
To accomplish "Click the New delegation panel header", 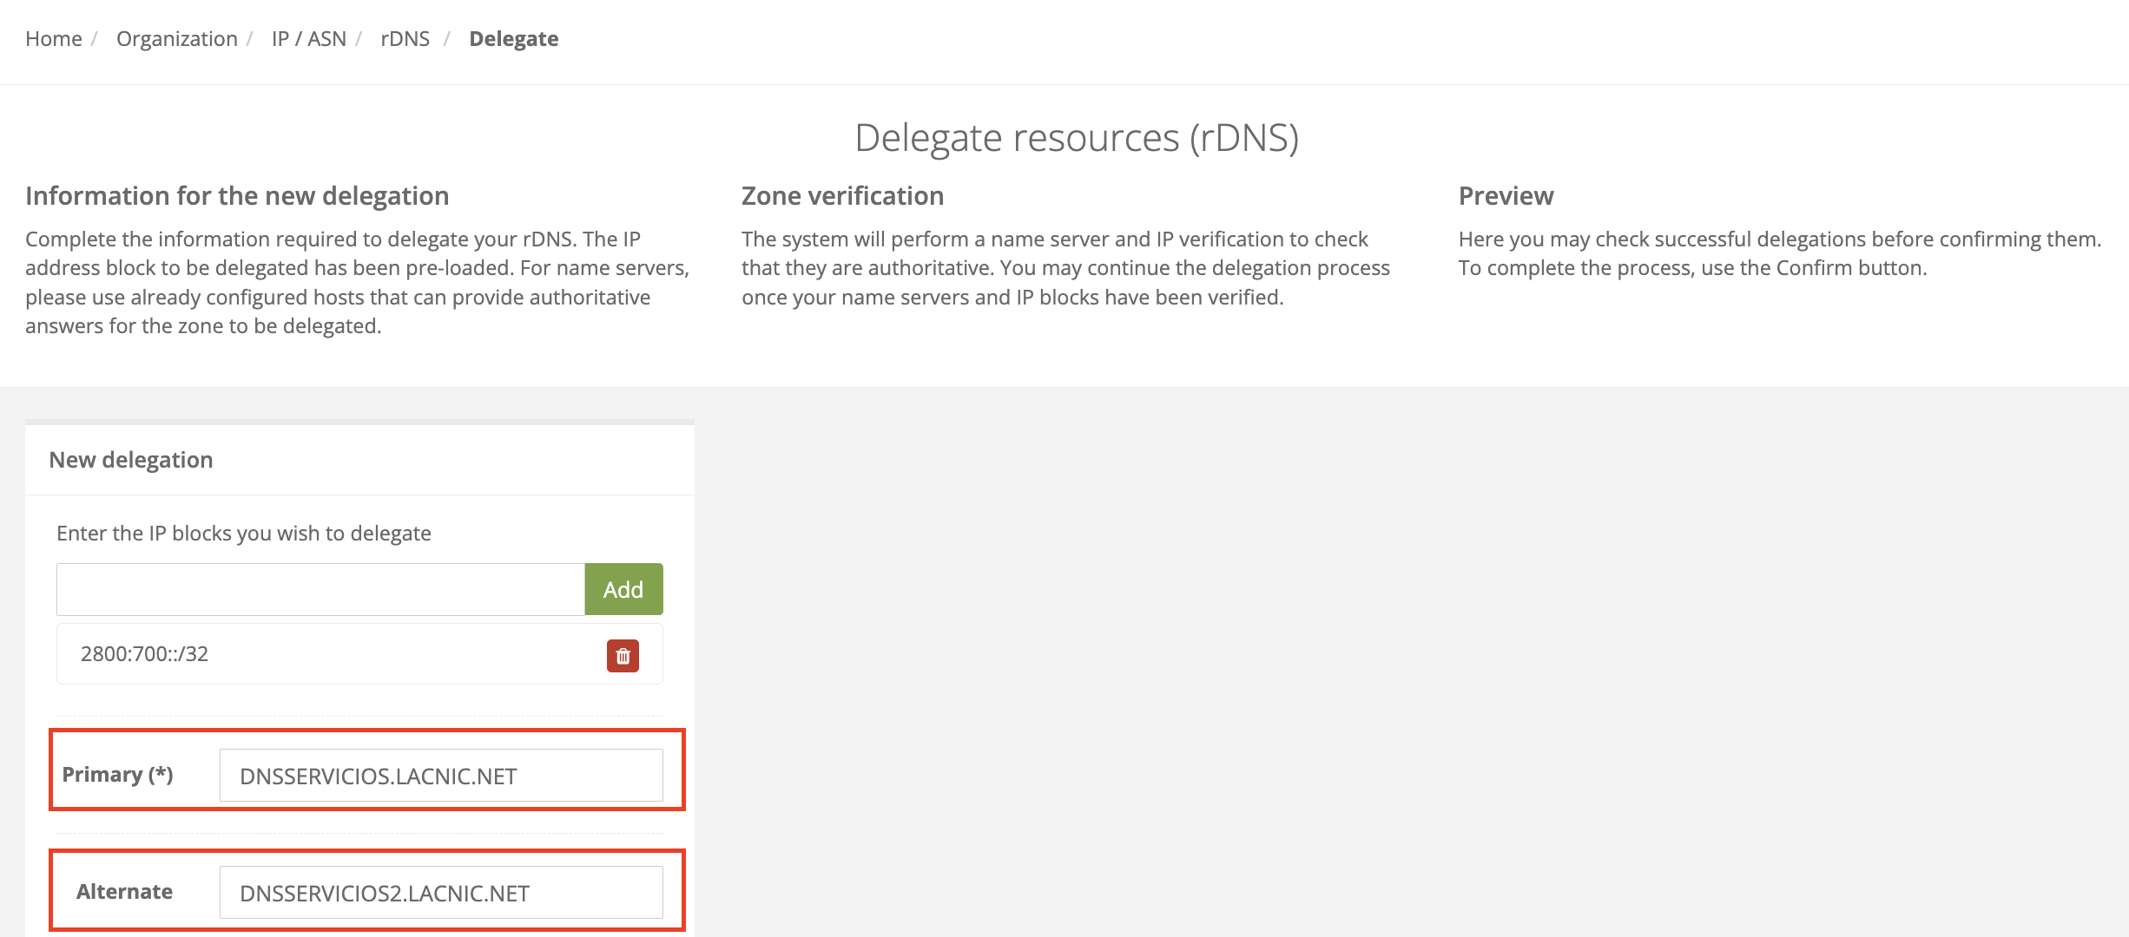I will tap(130, 460).
